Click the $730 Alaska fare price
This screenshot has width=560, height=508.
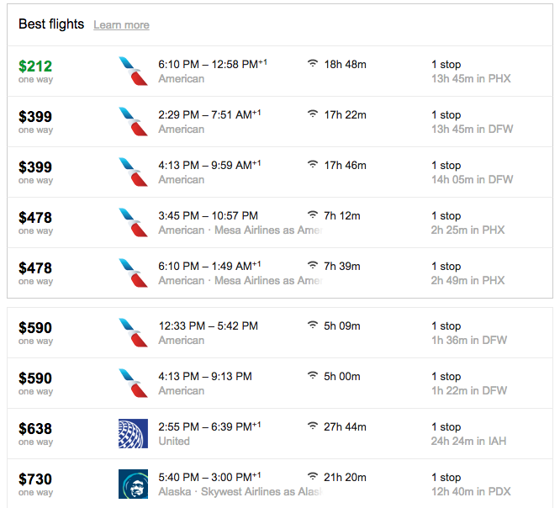click(x=35, y=479)
